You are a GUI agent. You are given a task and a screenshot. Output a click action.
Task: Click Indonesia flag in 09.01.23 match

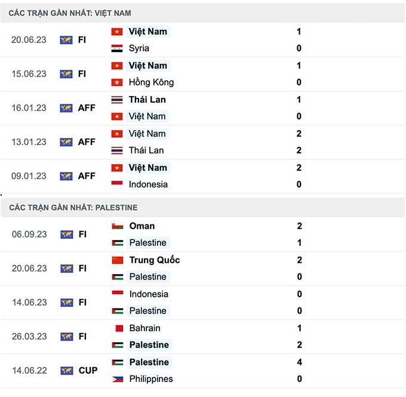coord(117,184)
